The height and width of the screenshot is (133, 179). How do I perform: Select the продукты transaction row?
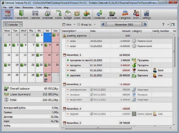pos(119,65)
